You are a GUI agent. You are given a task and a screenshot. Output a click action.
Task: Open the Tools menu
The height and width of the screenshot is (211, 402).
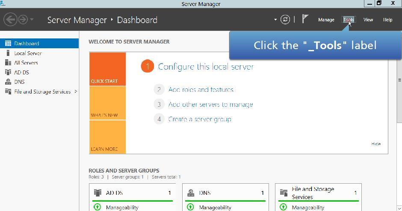pos(349,20)
